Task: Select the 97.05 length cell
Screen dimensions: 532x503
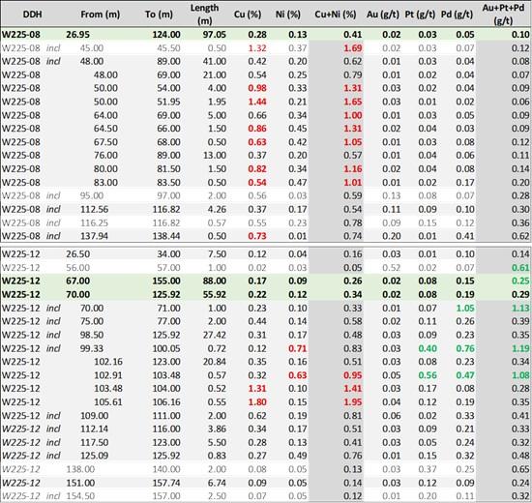Action: click(215, 35)
